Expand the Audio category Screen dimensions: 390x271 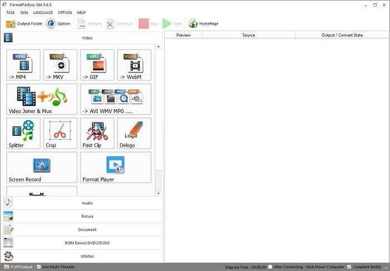82,203
